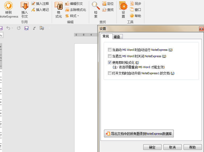Run the Format (格式化) bibliography tool
Viewport: 204px width, 152px height.
59,10
